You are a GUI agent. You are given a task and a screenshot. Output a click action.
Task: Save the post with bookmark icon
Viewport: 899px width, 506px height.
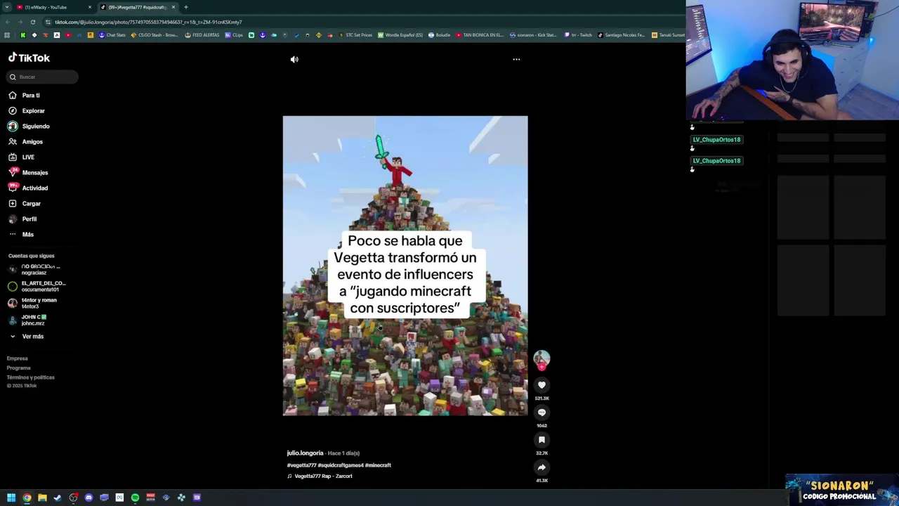[x=542, y=440]
